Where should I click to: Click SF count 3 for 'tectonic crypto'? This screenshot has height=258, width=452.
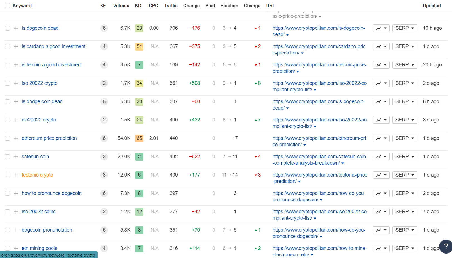[104, 175]
